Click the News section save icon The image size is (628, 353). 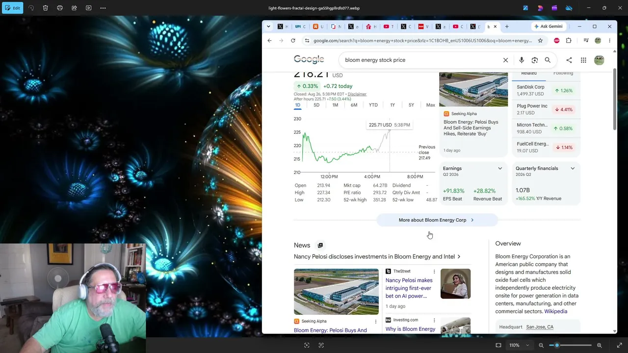[320, 245]
